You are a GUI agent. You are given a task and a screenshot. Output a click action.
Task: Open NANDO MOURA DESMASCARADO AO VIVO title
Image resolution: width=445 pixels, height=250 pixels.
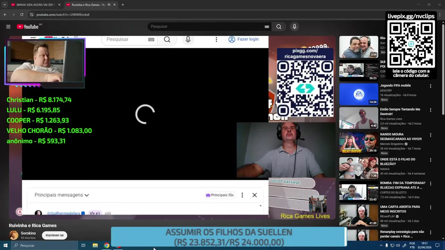click(401, 136)
